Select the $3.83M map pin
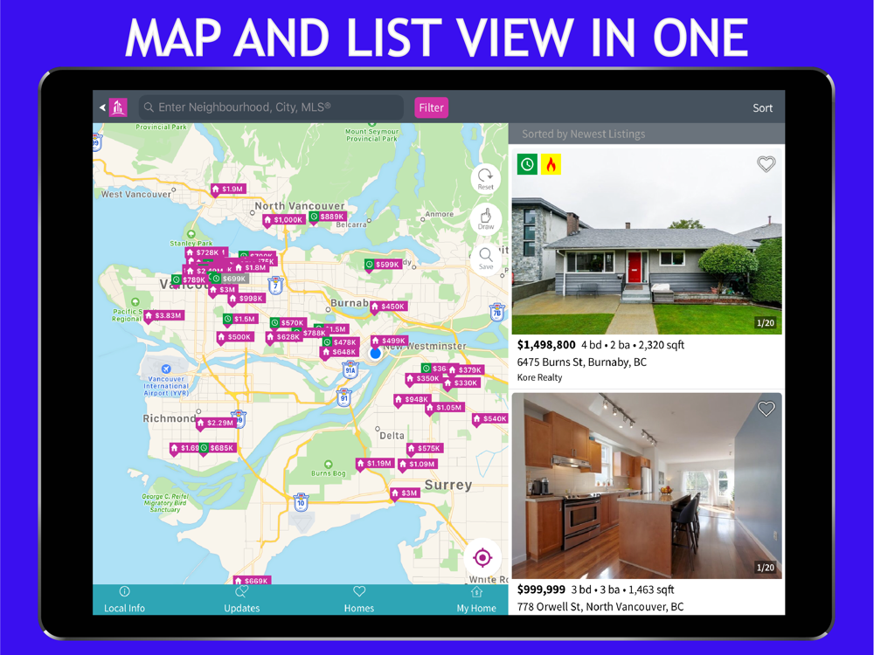The width and height of the screenshot is (874, 655). 163,315
